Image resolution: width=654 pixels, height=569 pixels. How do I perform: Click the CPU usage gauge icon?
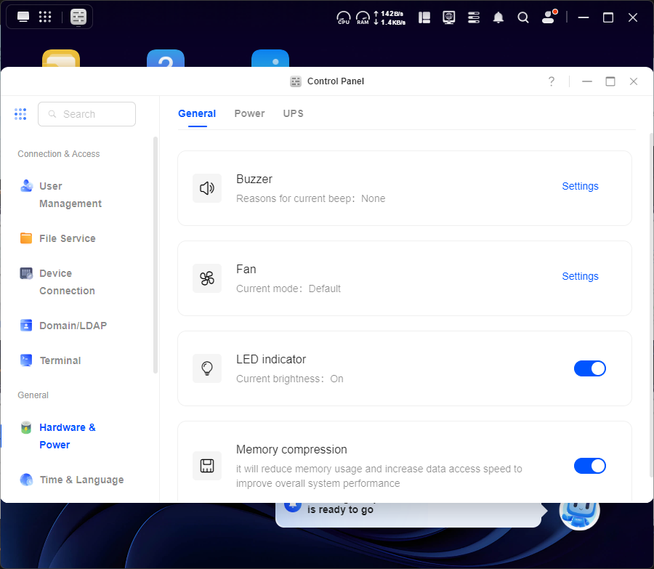[344, 17]
